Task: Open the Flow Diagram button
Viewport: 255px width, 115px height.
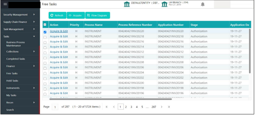Action: (97, 15)
